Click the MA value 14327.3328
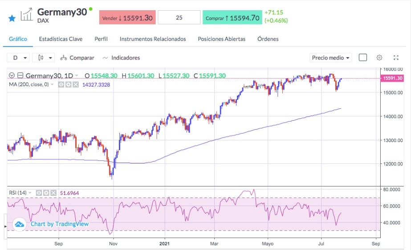The height and width of the screenshot is (250, 411). tap(96, 85)
